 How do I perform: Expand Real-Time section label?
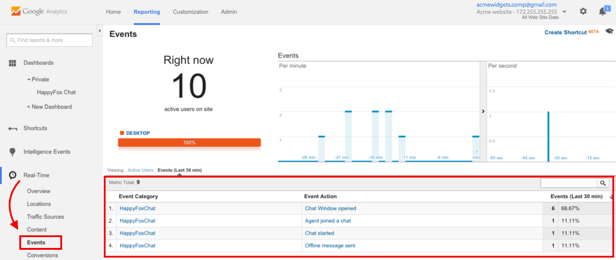[x=37, y=175]
